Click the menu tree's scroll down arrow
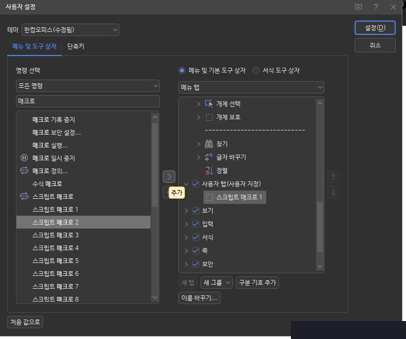 (320, 267)
